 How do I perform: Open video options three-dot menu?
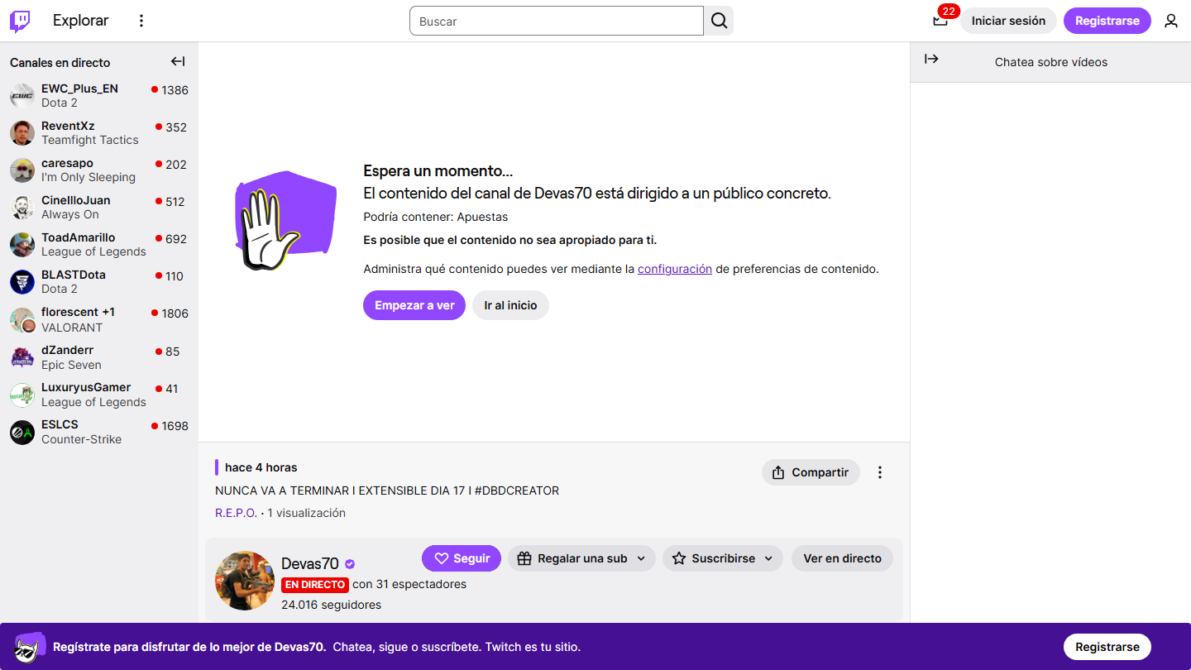point(880,472)
